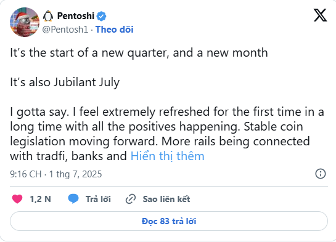The image size is (336, 242).
Task: Click the chain link copy icon
Action: (131, 199)
